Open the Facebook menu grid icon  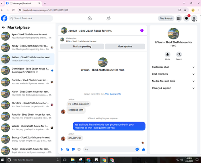click(x=179, y=18)
